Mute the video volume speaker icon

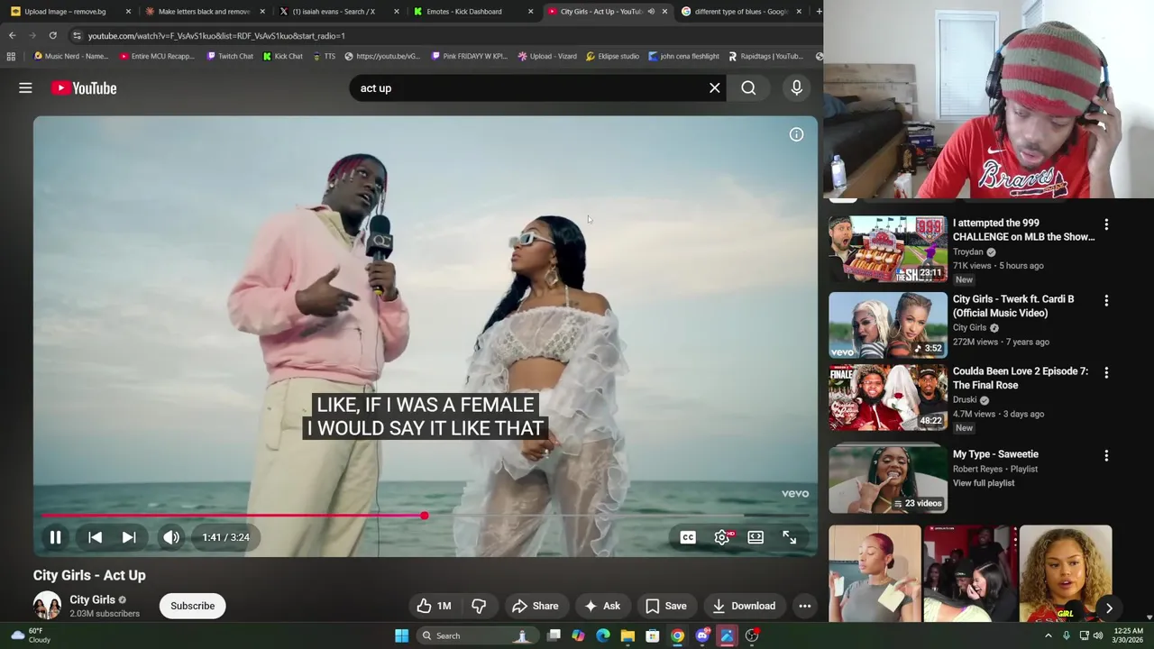pos(171,537)
